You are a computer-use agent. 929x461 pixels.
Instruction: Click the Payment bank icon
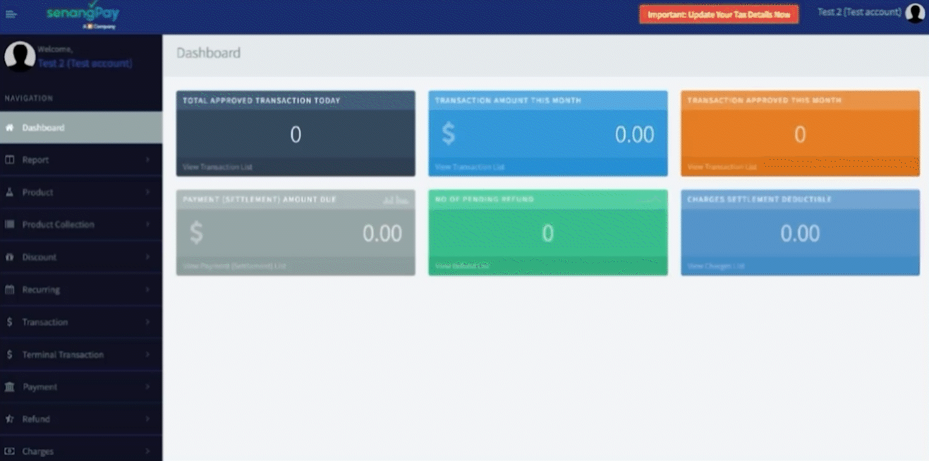tap(9, 386)
